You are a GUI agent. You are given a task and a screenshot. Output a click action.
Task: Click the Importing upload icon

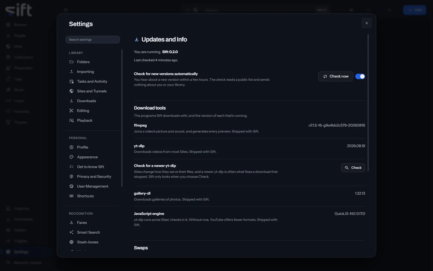(x=71, y=72)
